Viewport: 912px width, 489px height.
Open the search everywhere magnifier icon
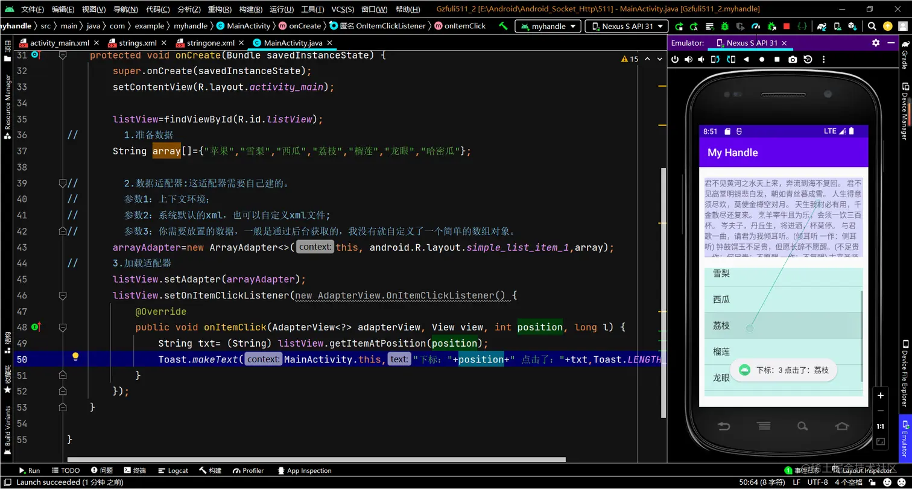[x=872, y=27]
